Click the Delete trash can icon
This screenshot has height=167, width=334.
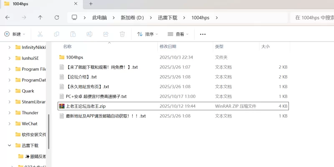122,34
